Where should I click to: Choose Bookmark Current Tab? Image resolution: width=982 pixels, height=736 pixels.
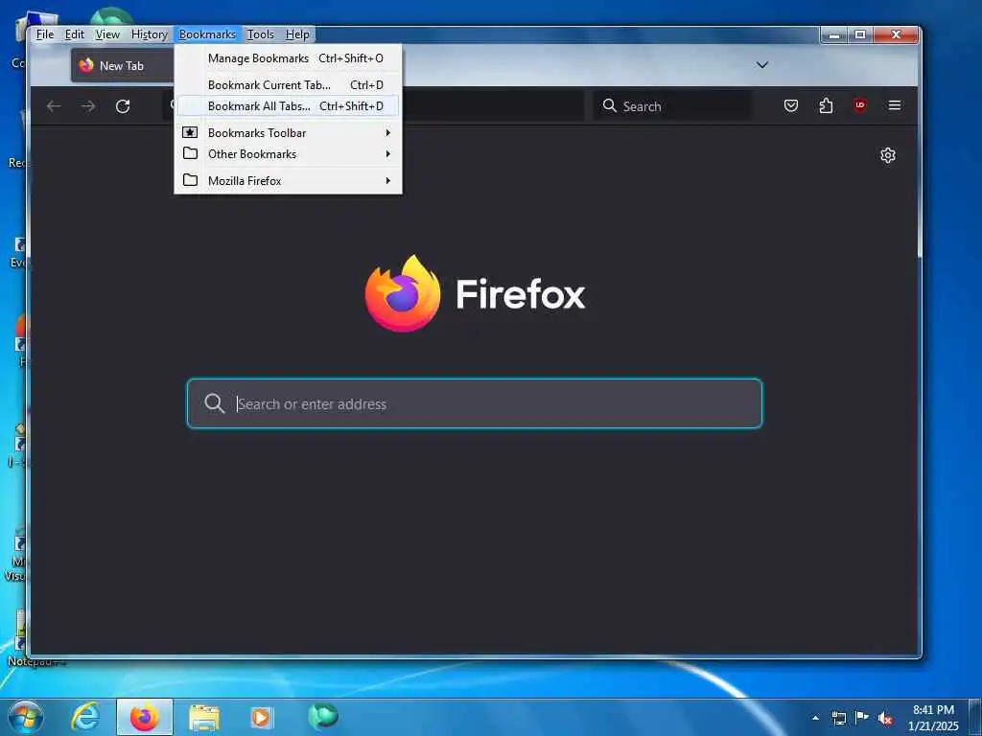click(288, 85)
